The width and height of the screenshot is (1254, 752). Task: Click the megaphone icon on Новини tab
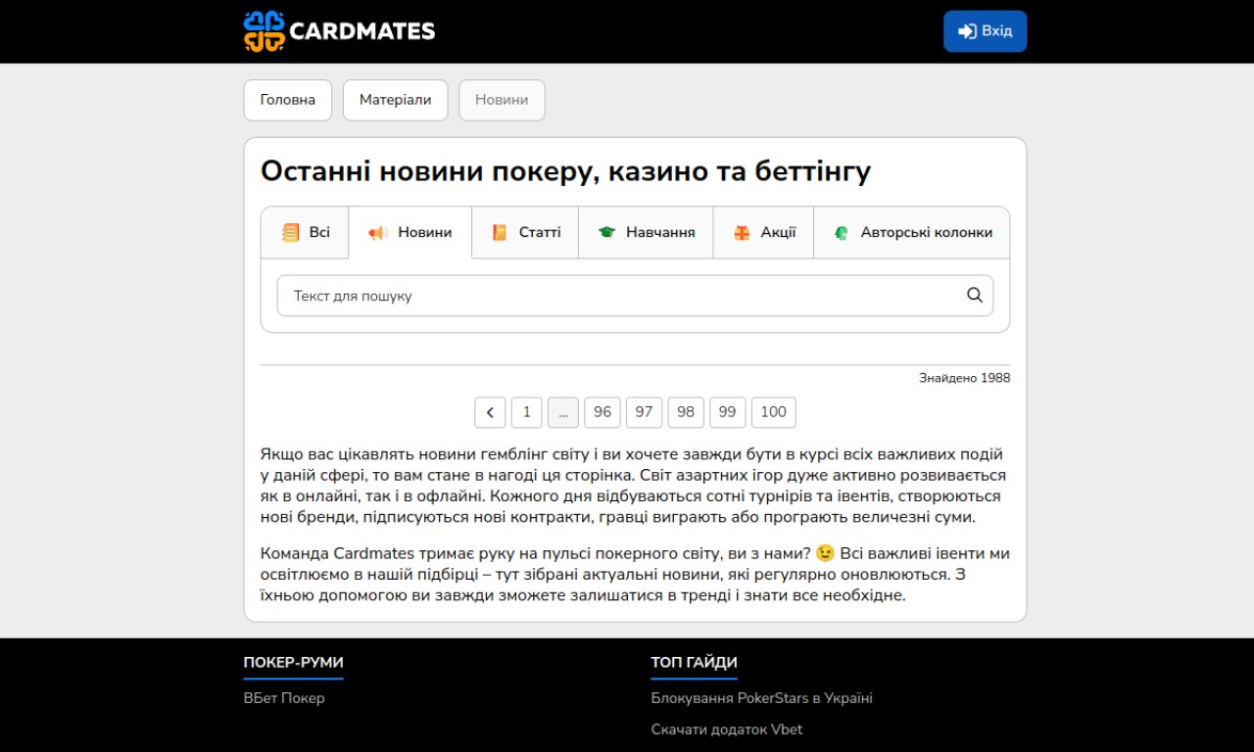pos(378,233)
